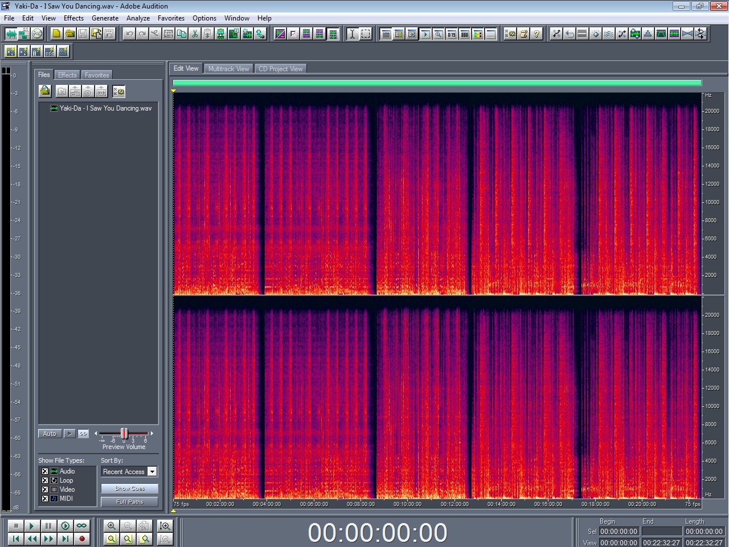Image resolution: width=729 pixels, height=547 pixels.
Task: Select Yaki-Da - I Saw You Dancing.wav file
Action: coord(105,108)
